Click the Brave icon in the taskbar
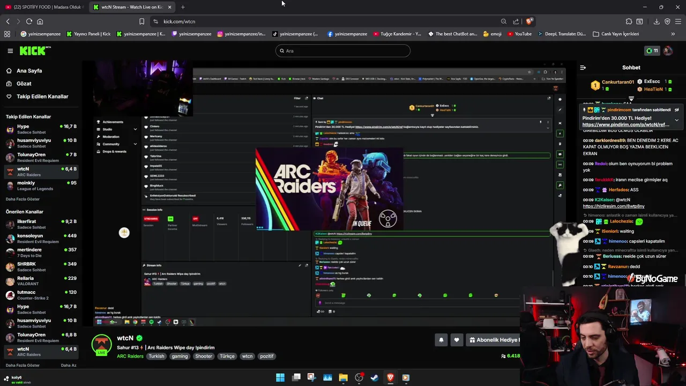This screenshot has height=386, width=686. coord(390,377)
